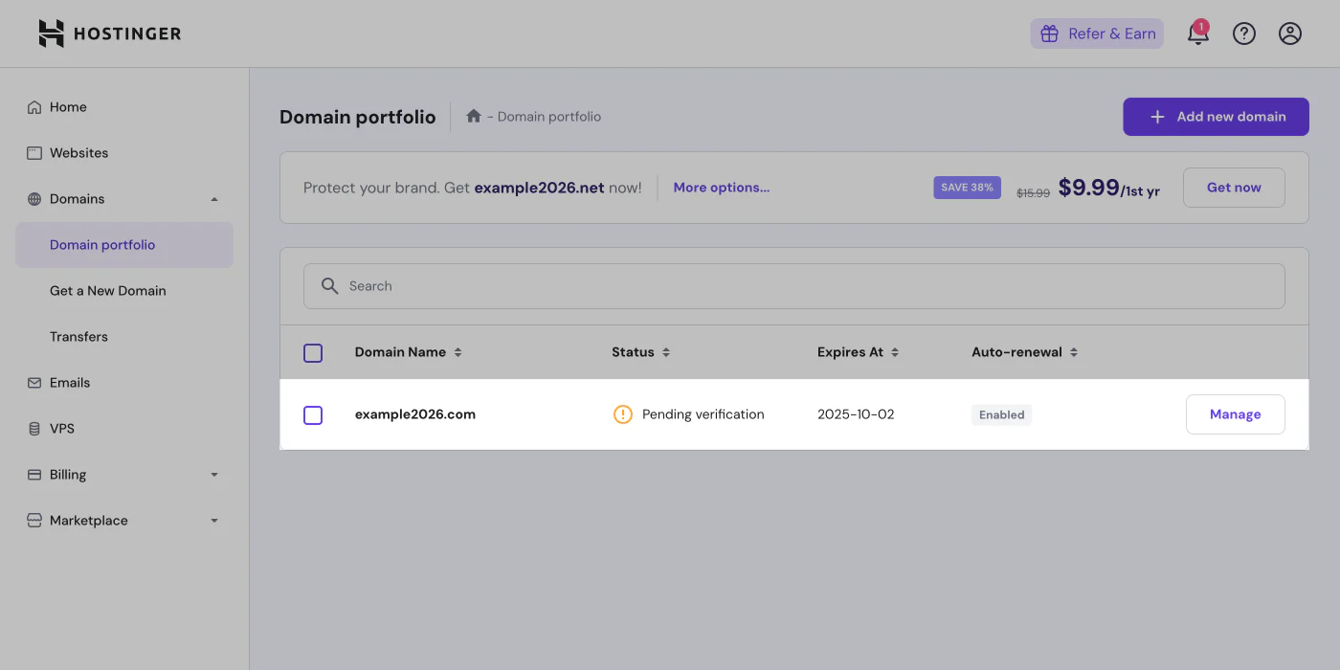Select the VPS sidebar icon
The image size is (1340, 670).
34,428
